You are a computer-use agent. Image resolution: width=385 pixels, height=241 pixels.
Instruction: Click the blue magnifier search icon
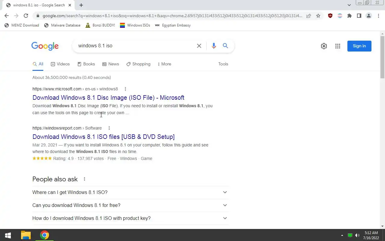[225, 46]
